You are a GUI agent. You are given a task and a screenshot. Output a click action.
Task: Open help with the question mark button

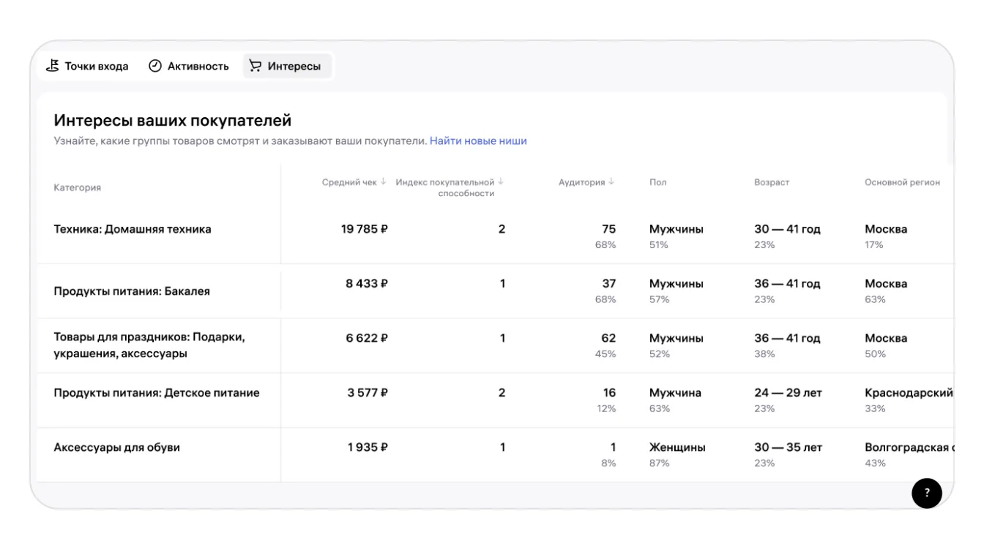(926, 493)
